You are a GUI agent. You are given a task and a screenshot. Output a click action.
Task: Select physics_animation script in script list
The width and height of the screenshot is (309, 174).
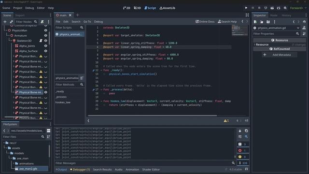70,34
